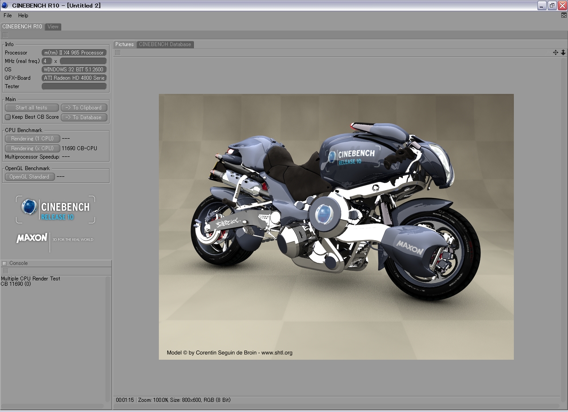The height and width of the screenshot is (412, 568).
Task: Click the Tester name input field
Action: pyautogui.click(x=74, y=86)
